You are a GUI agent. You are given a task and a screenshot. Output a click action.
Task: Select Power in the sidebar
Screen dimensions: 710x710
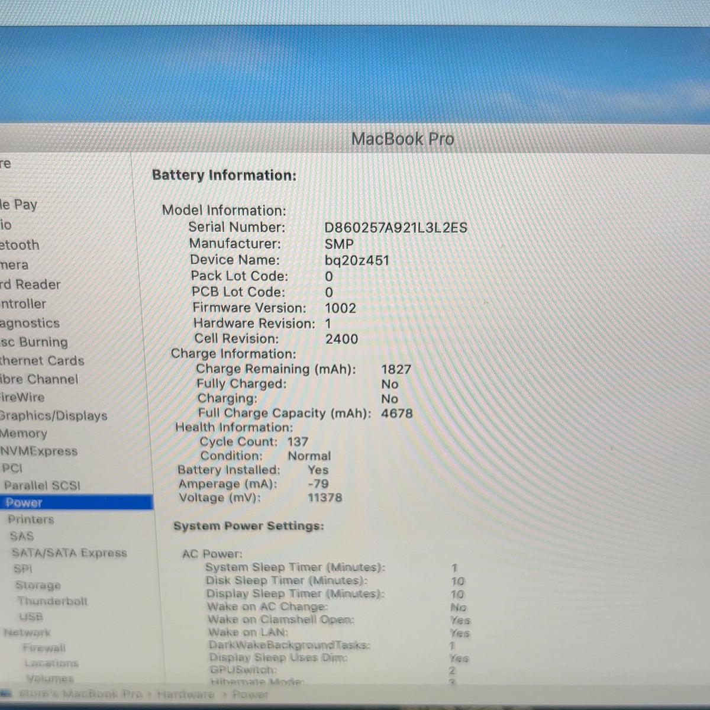[76, 503]
